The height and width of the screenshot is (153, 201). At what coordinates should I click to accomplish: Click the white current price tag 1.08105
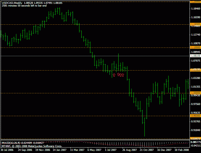(x=196, y=56)
